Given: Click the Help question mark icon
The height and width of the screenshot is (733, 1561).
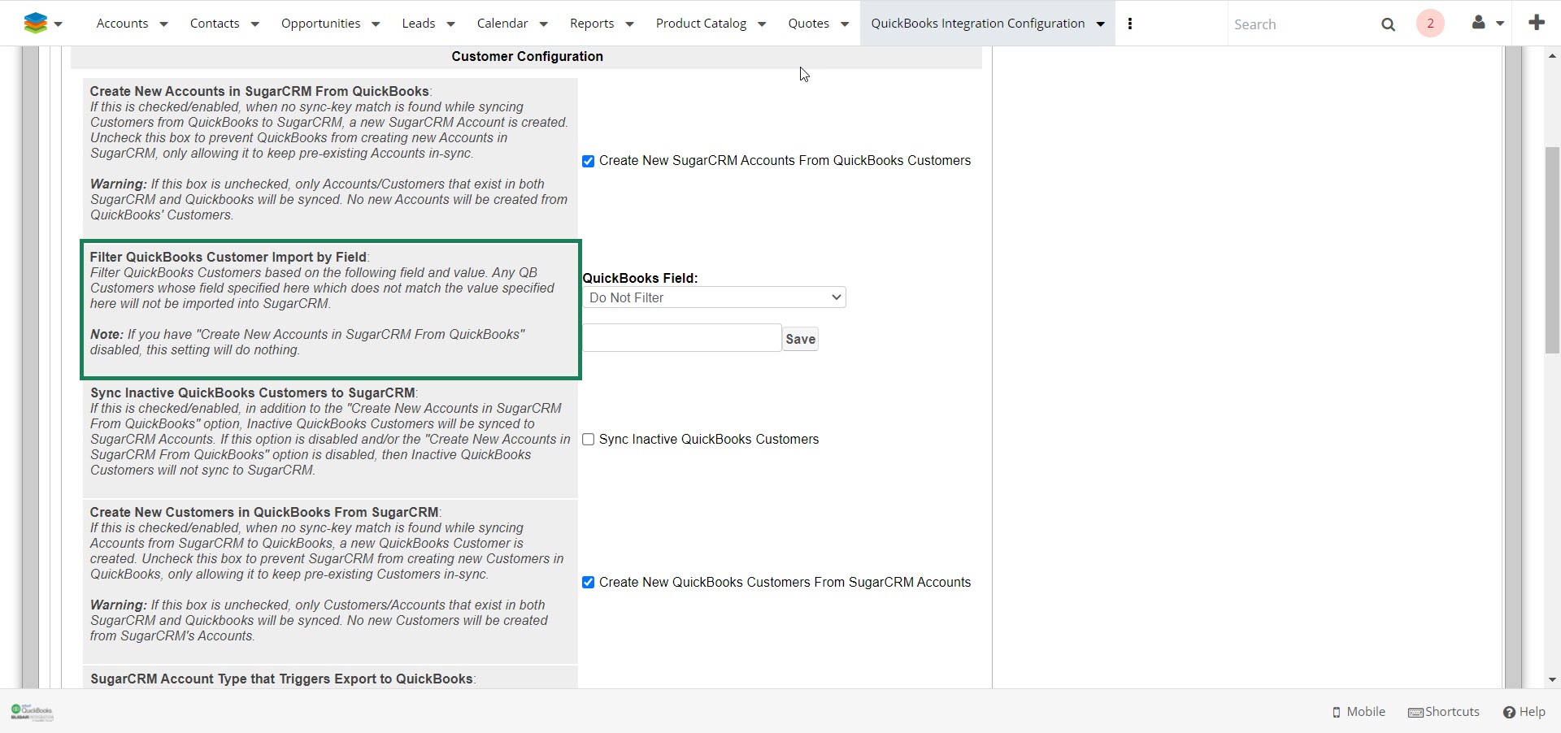Looking at the screenshot, I should click(1509, 712).
